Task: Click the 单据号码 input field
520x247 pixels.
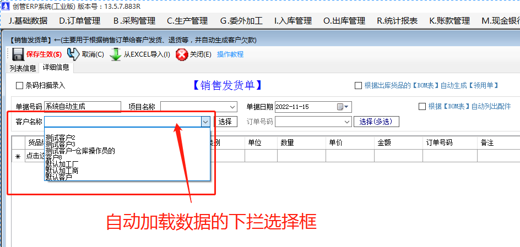Action: tap(83, 107)
